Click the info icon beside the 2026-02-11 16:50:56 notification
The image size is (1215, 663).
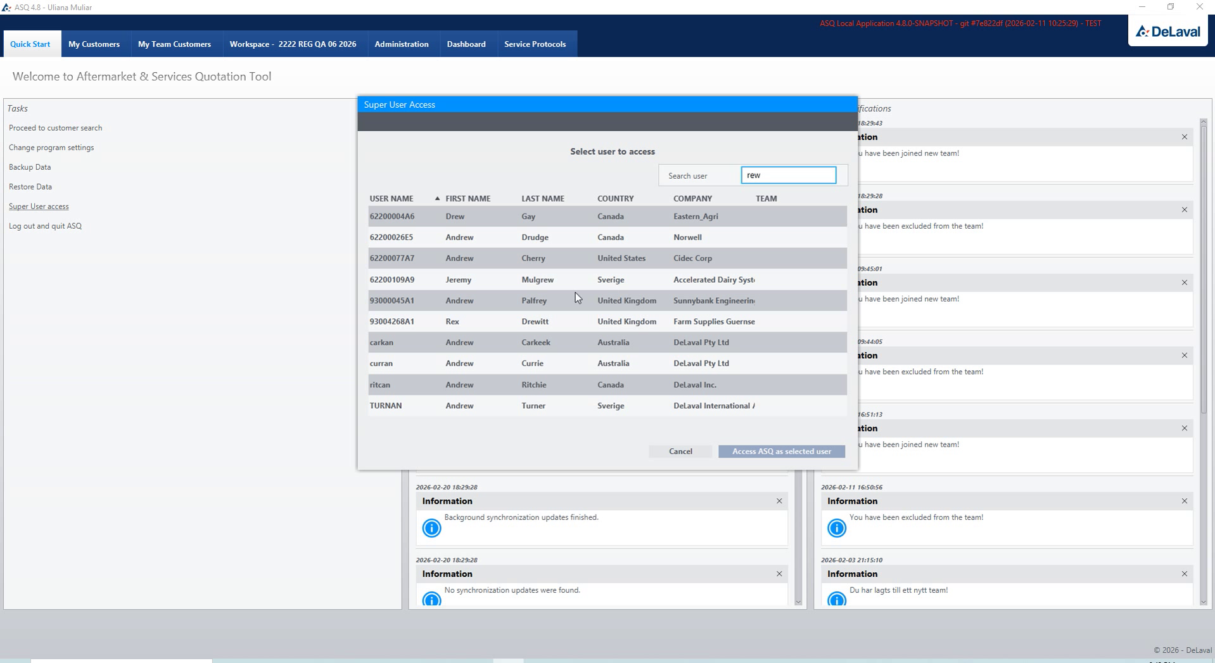click(x=836, y=527)
